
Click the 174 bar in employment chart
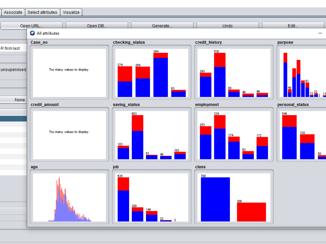[234, 148]
